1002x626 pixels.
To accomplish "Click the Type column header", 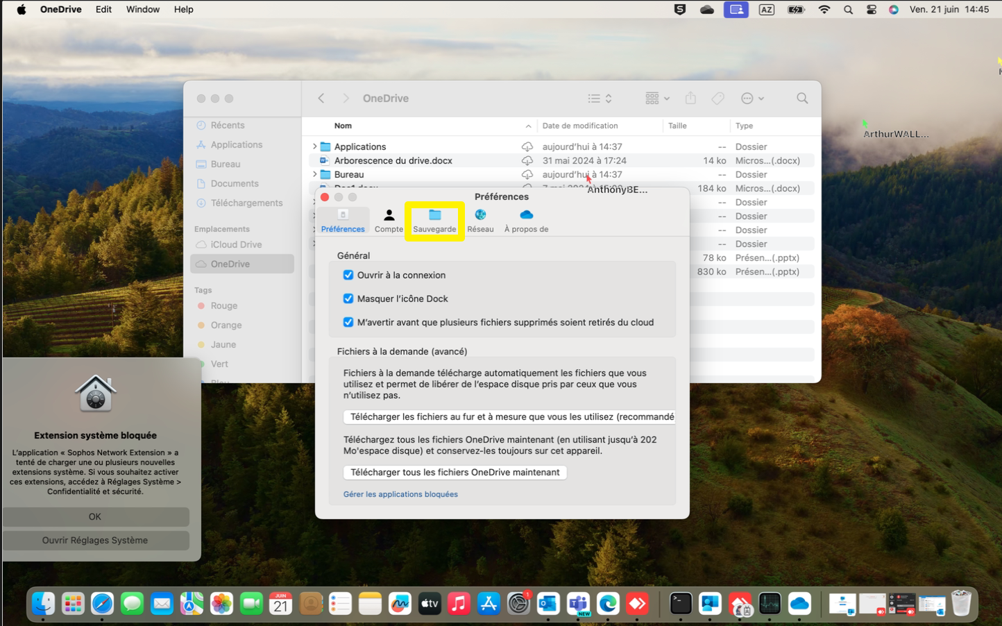I will (x=744, y=126).
